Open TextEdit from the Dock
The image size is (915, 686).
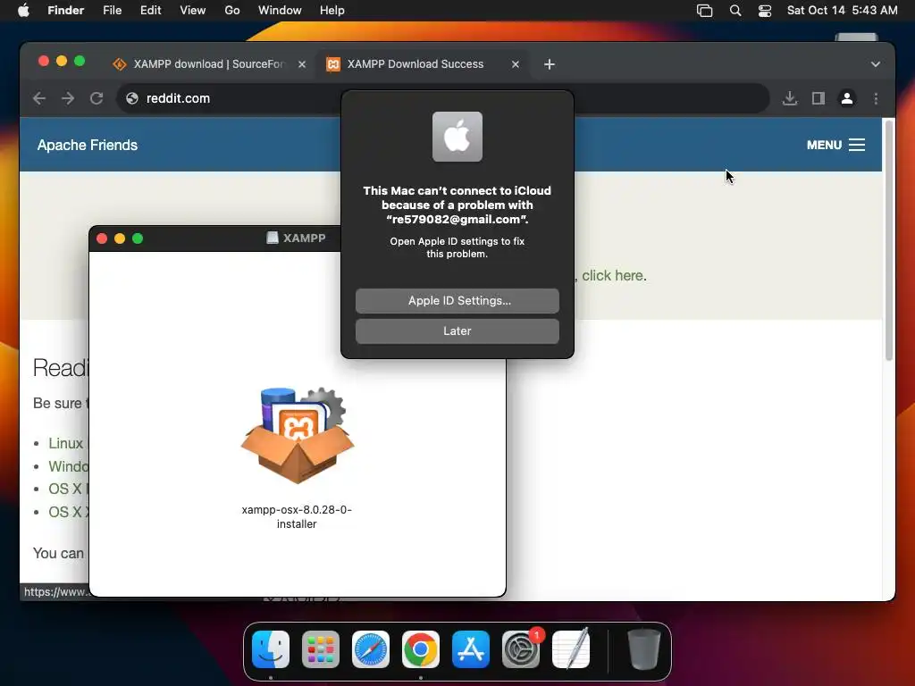tap(571, 649)
